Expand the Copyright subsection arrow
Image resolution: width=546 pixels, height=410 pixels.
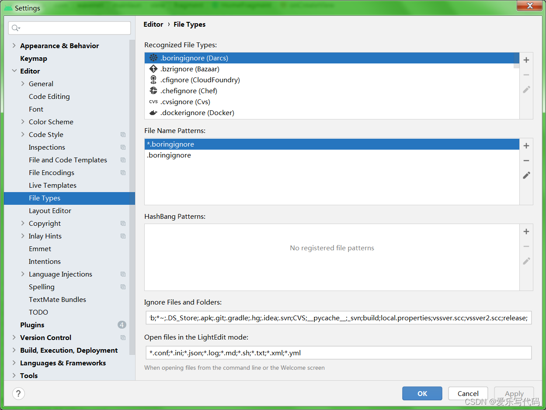coord(23,223)
